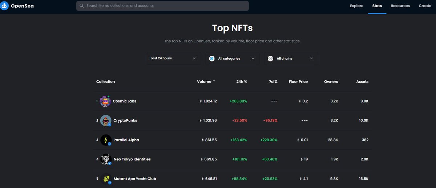This screenshot has width=436, height=188.
Task: Sort by Floor Price column header
Action: point(298,81)
